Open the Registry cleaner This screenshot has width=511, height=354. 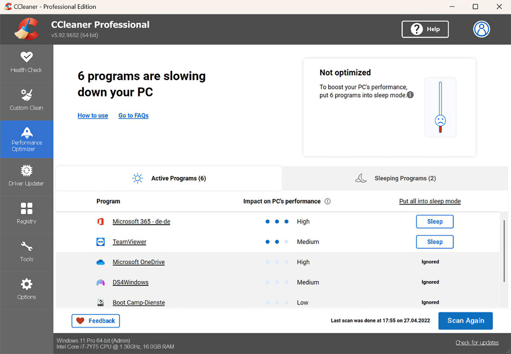pos(26,215)
